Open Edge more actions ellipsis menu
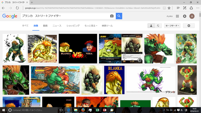The image size is (201, 113). 198,8
